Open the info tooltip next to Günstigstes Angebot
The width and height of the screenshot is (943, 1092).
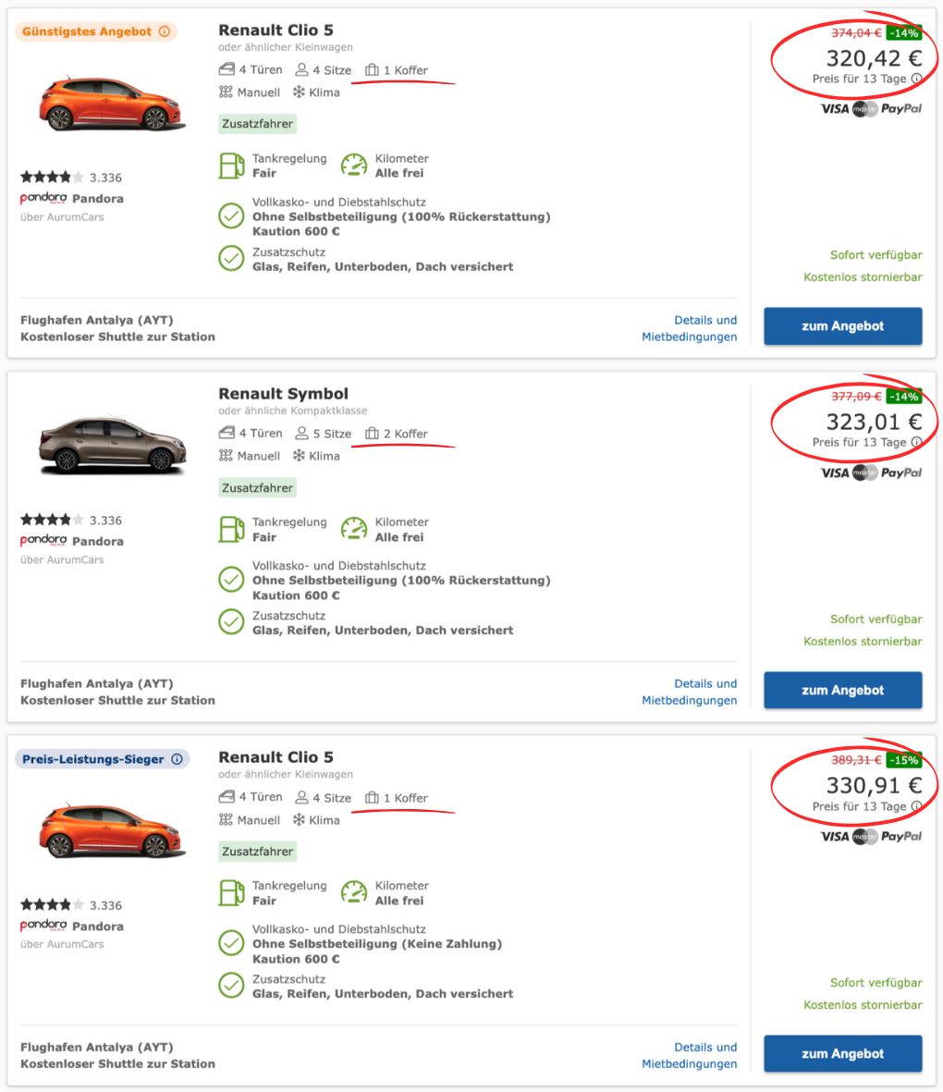[x=164, y=31]
